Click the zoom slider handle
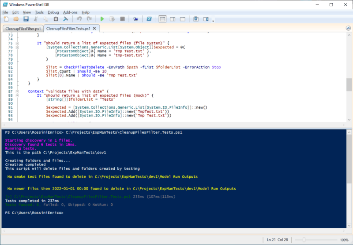Image resolution: width=353 pixels, height=245 pixels. click(x=304, y=240)
